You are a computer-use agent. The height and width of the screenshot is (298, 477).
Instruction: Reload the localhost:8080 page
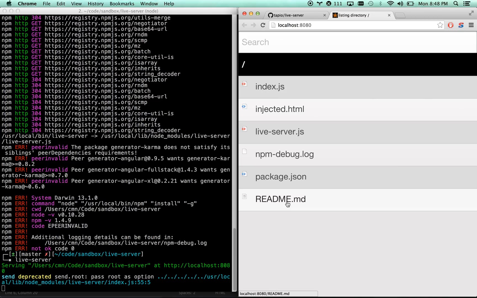[263, 25]
